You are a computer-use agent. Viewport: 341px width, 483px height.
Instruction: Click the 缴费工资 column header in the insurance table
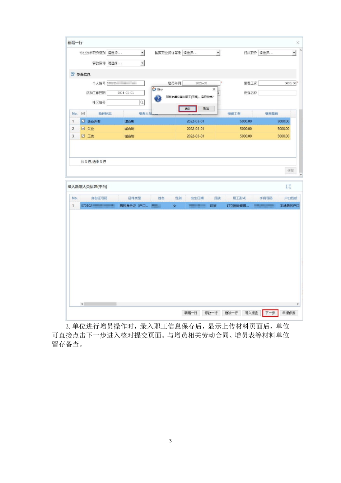pos(234,114)
